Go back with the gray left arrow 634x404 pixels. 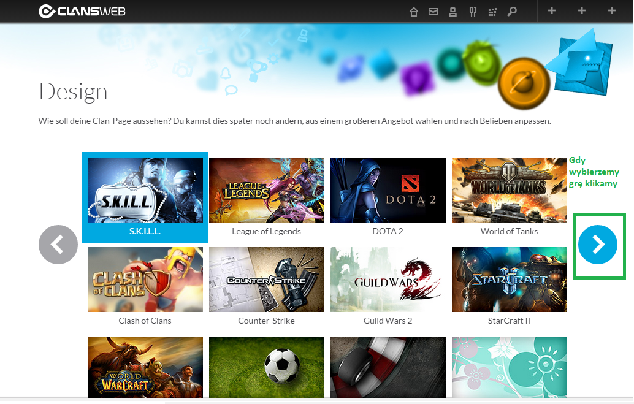click(58, 245)
